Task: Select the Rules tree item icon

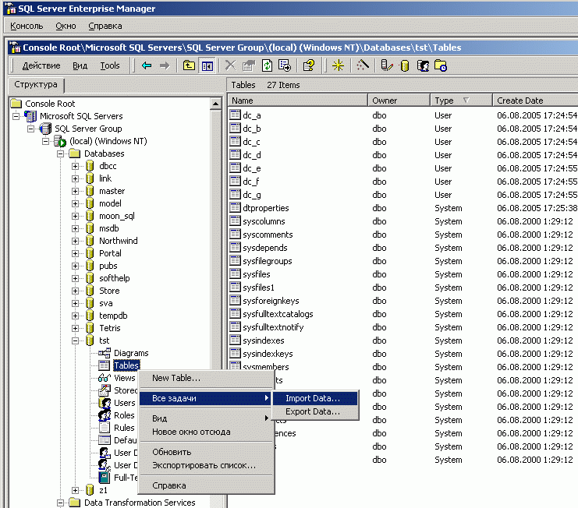Action: [105, 428]
